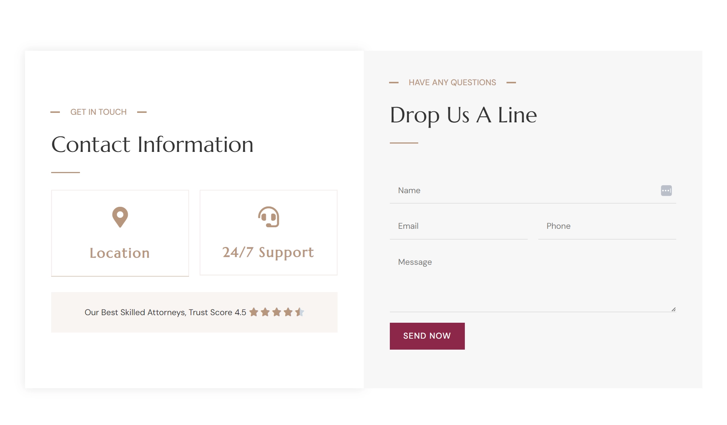Screen dimensions: 727x425
Task: Select the fourth rating star
Action: point(288,312)
